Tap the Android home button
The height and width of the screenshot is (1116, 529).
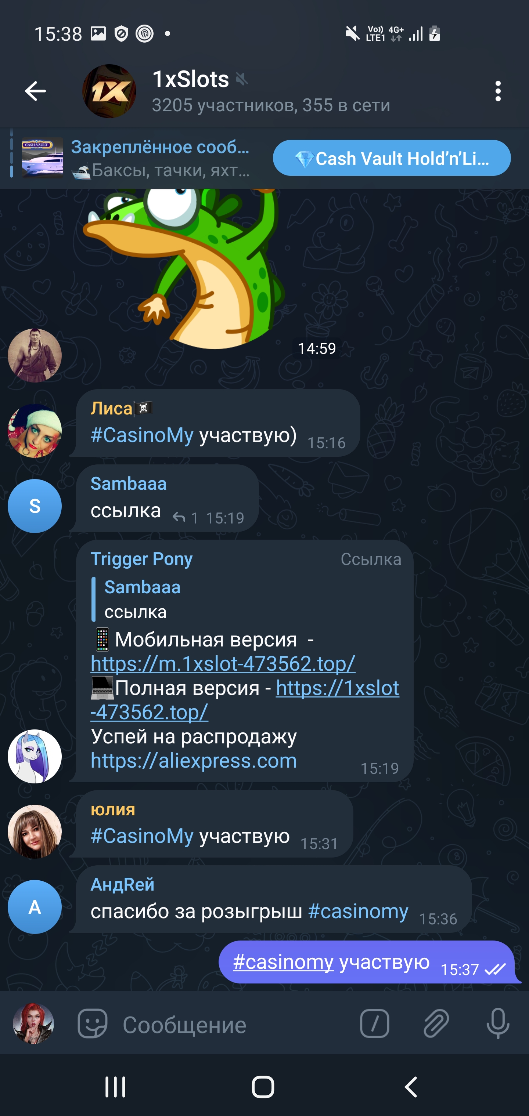pyautogui.click(x=263, y=1087)
